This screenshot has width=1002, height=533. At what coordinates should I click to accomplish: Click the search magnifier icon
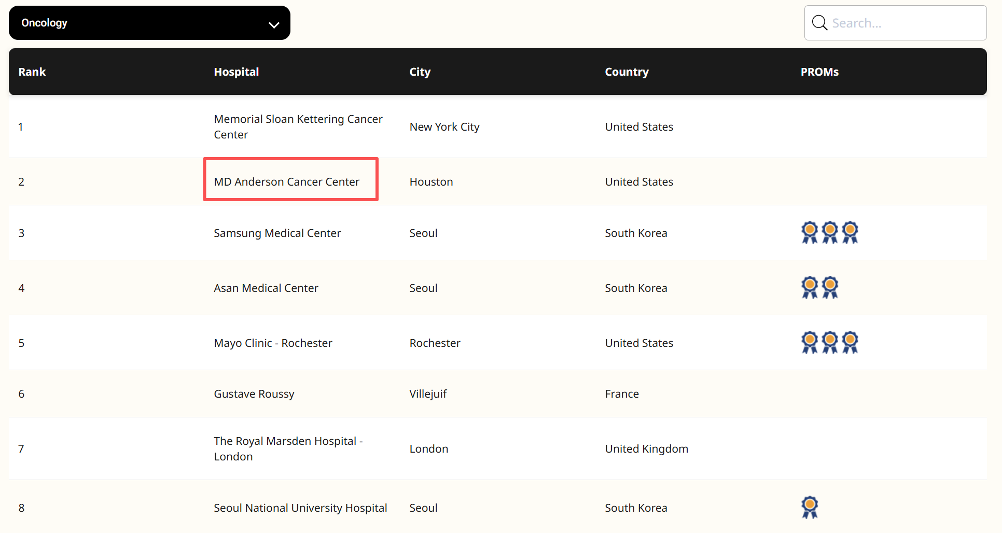point(819,23)
